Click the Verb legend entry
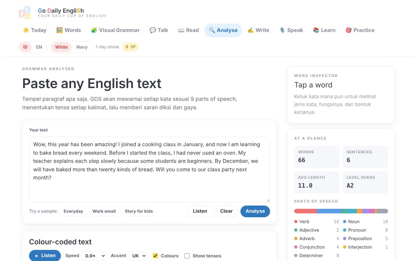Image resolution: width=417 pixels, height=261 pixels. click(x=317, y=222)
